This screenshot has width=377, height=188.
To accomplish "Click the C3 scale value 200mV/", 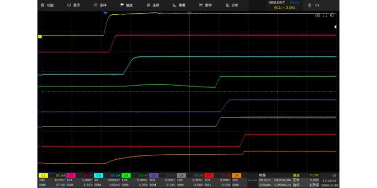I will [x=115, y=180].
